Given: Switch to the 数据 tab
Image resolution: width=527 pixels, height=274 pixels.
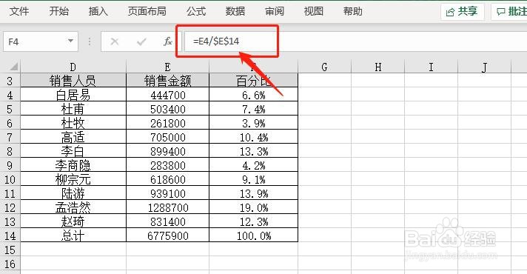Looking at the screenshot, I should tap(235, 11).
